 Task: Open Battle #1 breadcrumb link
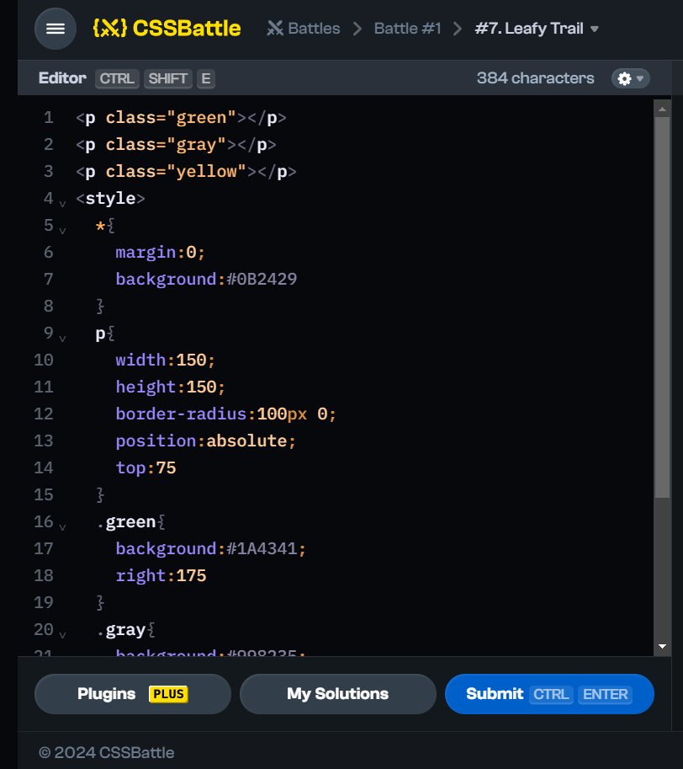407,29
